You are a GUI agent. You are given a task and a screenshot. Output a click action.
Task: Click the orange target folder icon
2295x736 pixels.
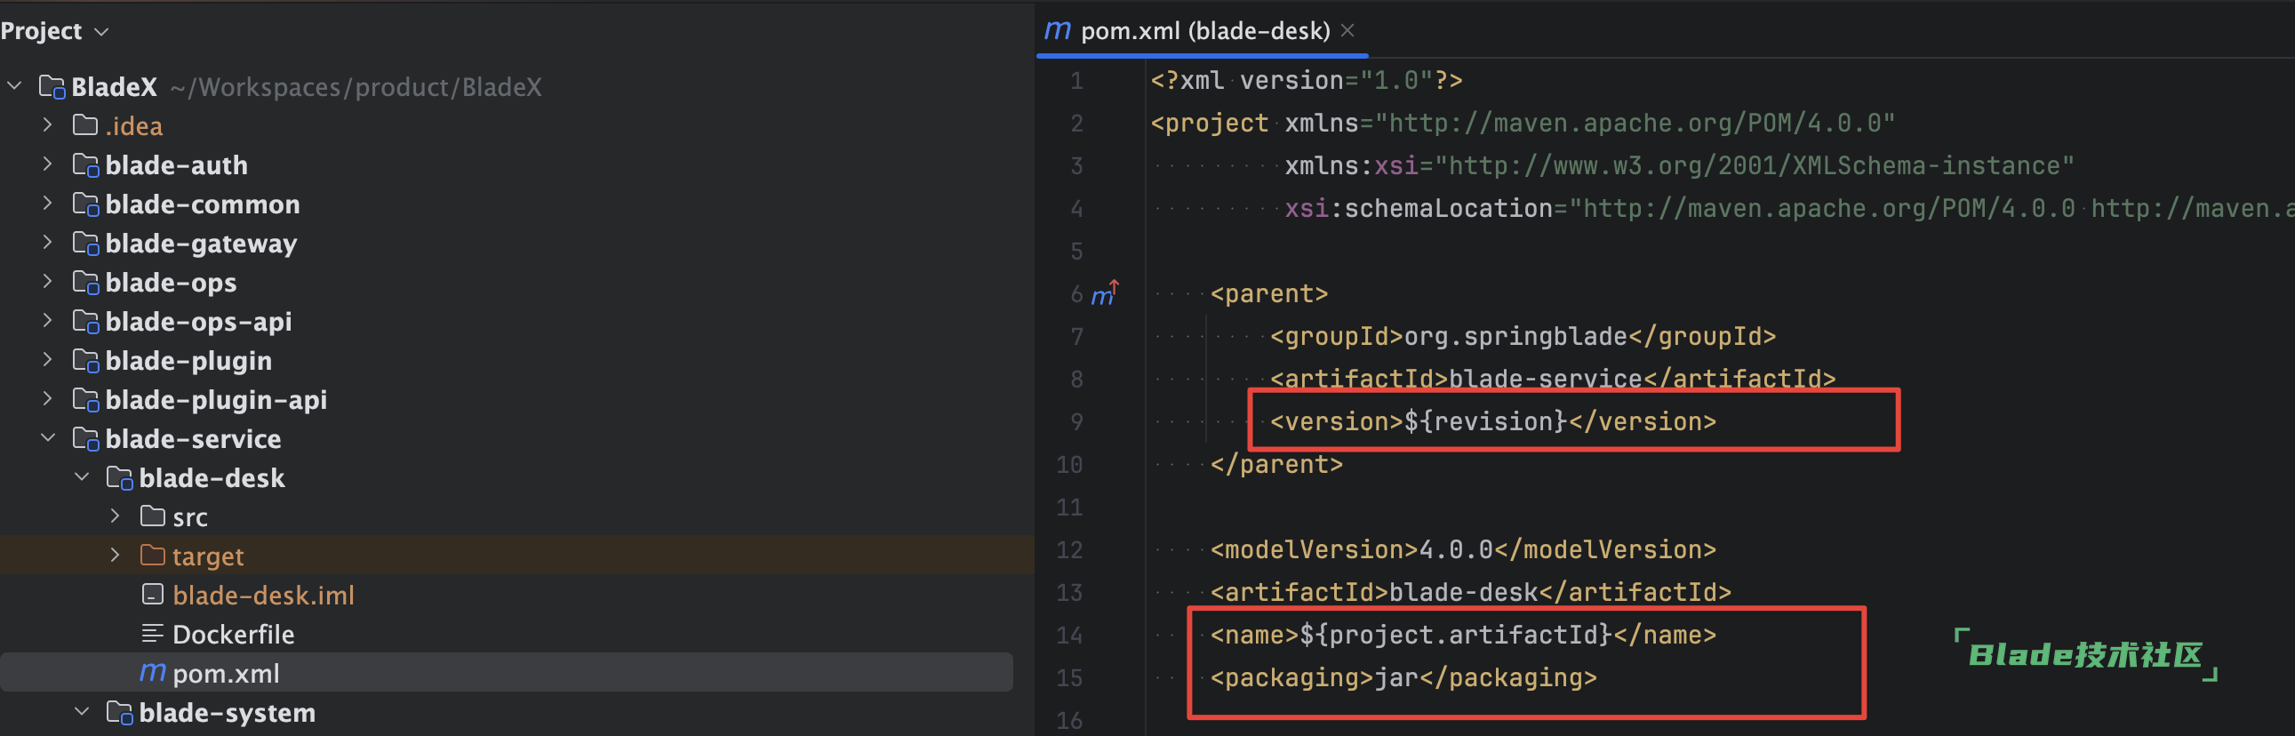coord(153,556)
